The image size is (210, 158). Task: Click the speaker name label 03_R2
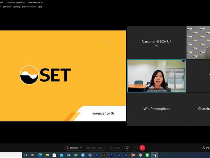tap(157, 91)
